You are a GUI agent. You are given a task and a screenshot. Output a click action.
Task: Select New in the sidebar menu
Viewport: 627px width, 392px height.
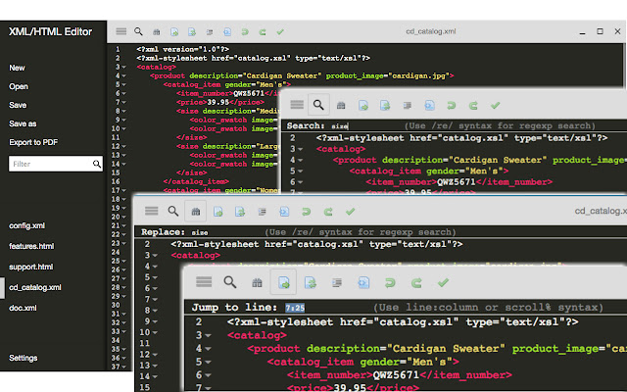[x=17, y=68]
